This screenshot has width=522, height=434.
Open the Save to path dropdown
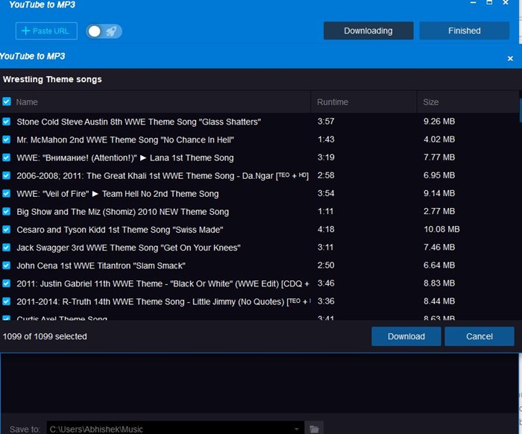click(x=296, y=429)
